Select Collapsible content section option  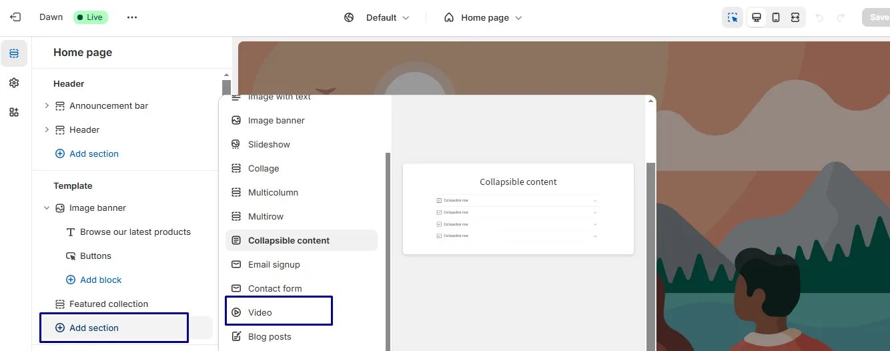click(x=302, y=240)
